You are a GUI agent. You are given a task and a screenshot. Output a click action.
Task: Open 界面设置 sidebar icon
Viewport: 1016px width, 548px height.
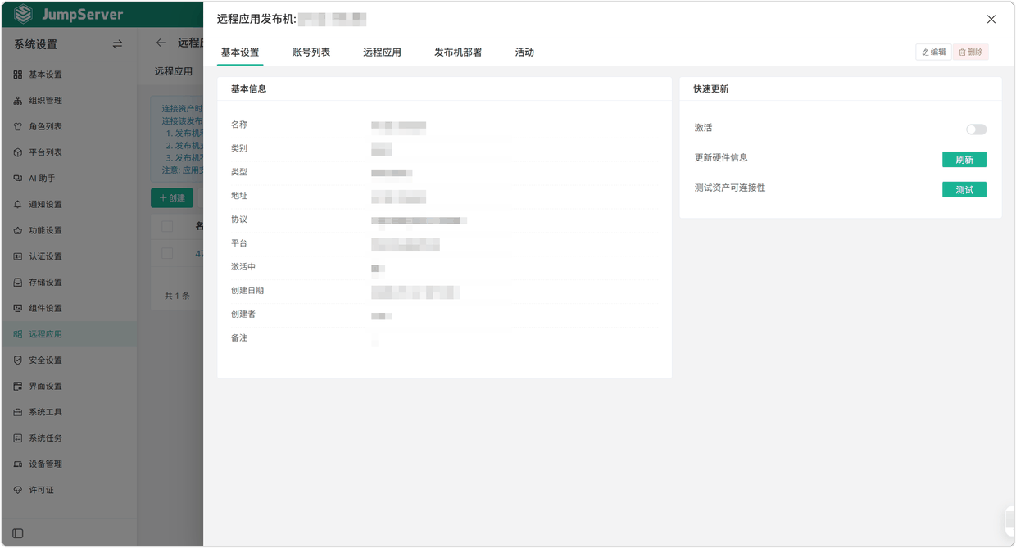(x=18, y=387)
